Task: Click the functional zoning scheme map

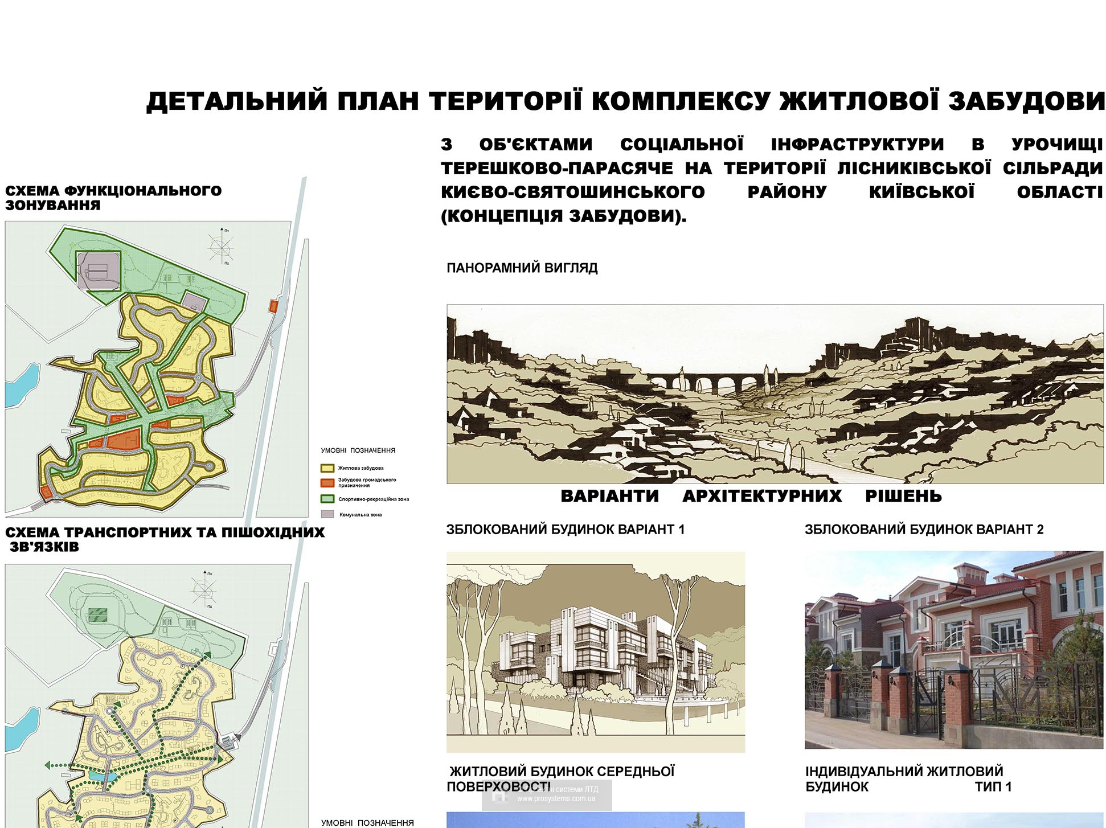Action: pyautogui.click(x=149, y=368)
